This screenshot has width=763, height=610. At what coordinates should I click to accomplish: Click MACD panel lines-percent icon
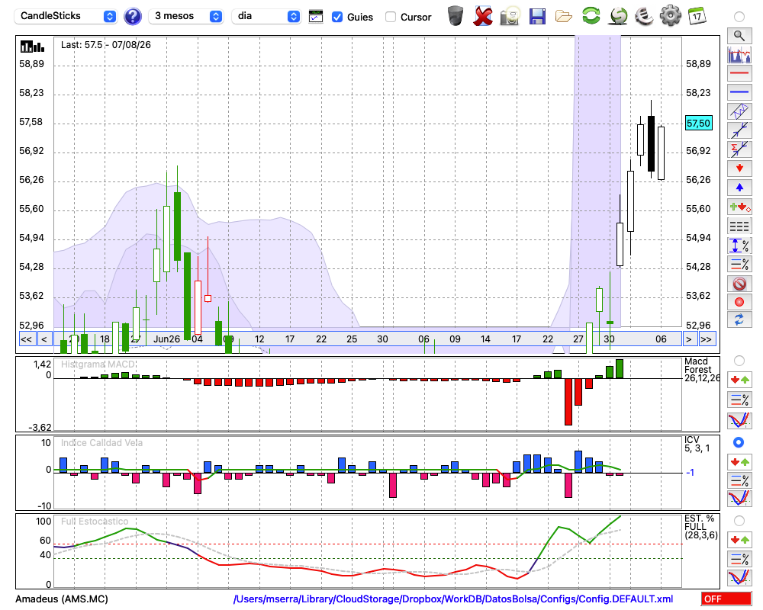(x=739, y=400)
